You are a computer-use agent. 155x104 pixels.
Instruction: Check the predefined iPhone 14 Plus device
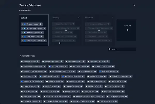coord(110,76)
